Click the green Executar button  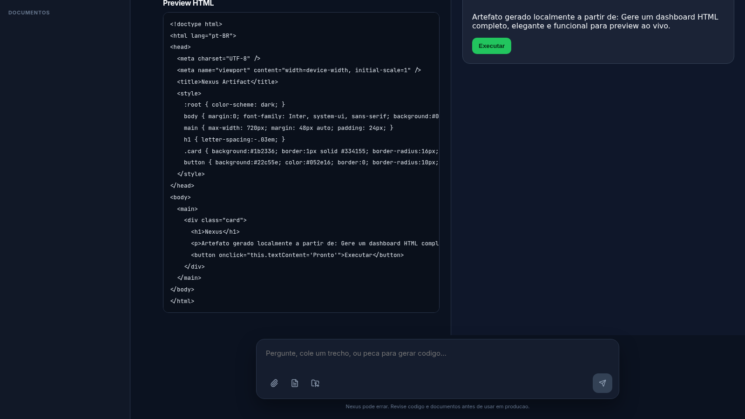pyautogui.click(x=492, y=46)
